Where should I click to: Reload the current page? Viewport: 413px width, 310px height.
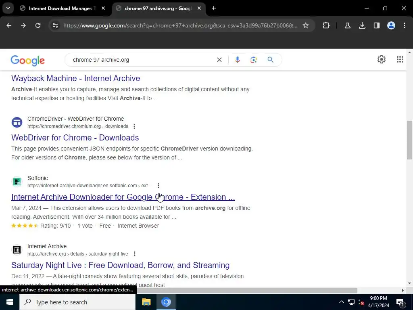coord(38,25)
